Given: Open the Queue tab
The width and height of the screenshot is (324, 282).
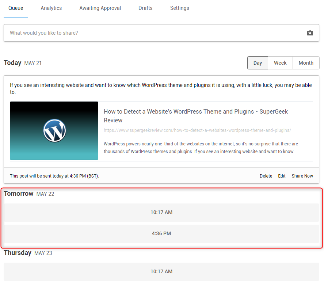Looking at the screenshot, I should click(16, 8).
